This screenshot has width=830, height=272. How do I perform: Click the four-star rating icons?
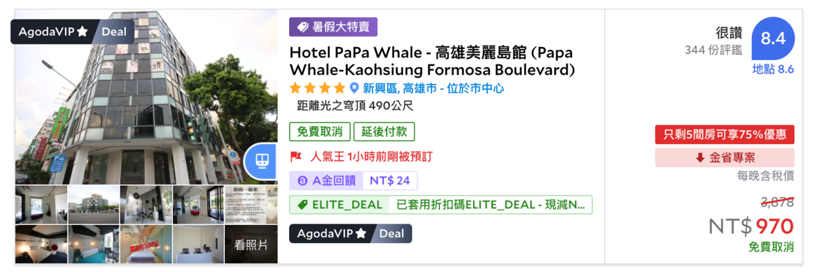[x=317, y=88]
